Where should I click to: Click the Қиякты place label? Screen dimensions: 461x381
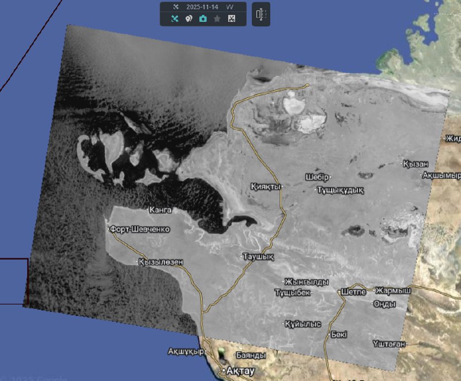point(266,186)
